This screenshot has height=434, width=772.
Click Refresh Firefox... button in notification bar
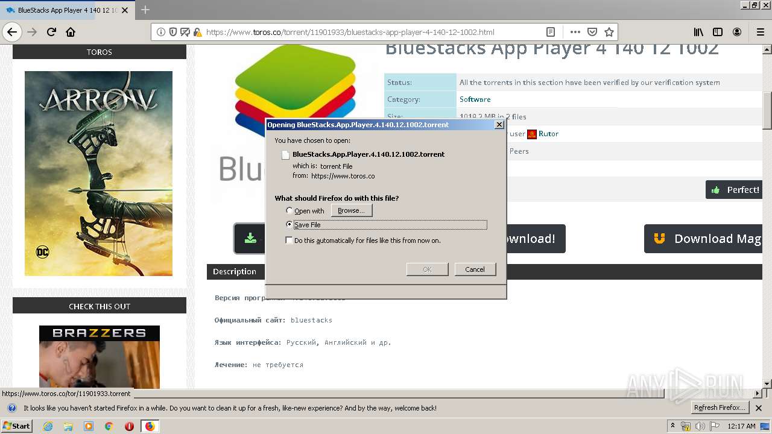(720, 408)
